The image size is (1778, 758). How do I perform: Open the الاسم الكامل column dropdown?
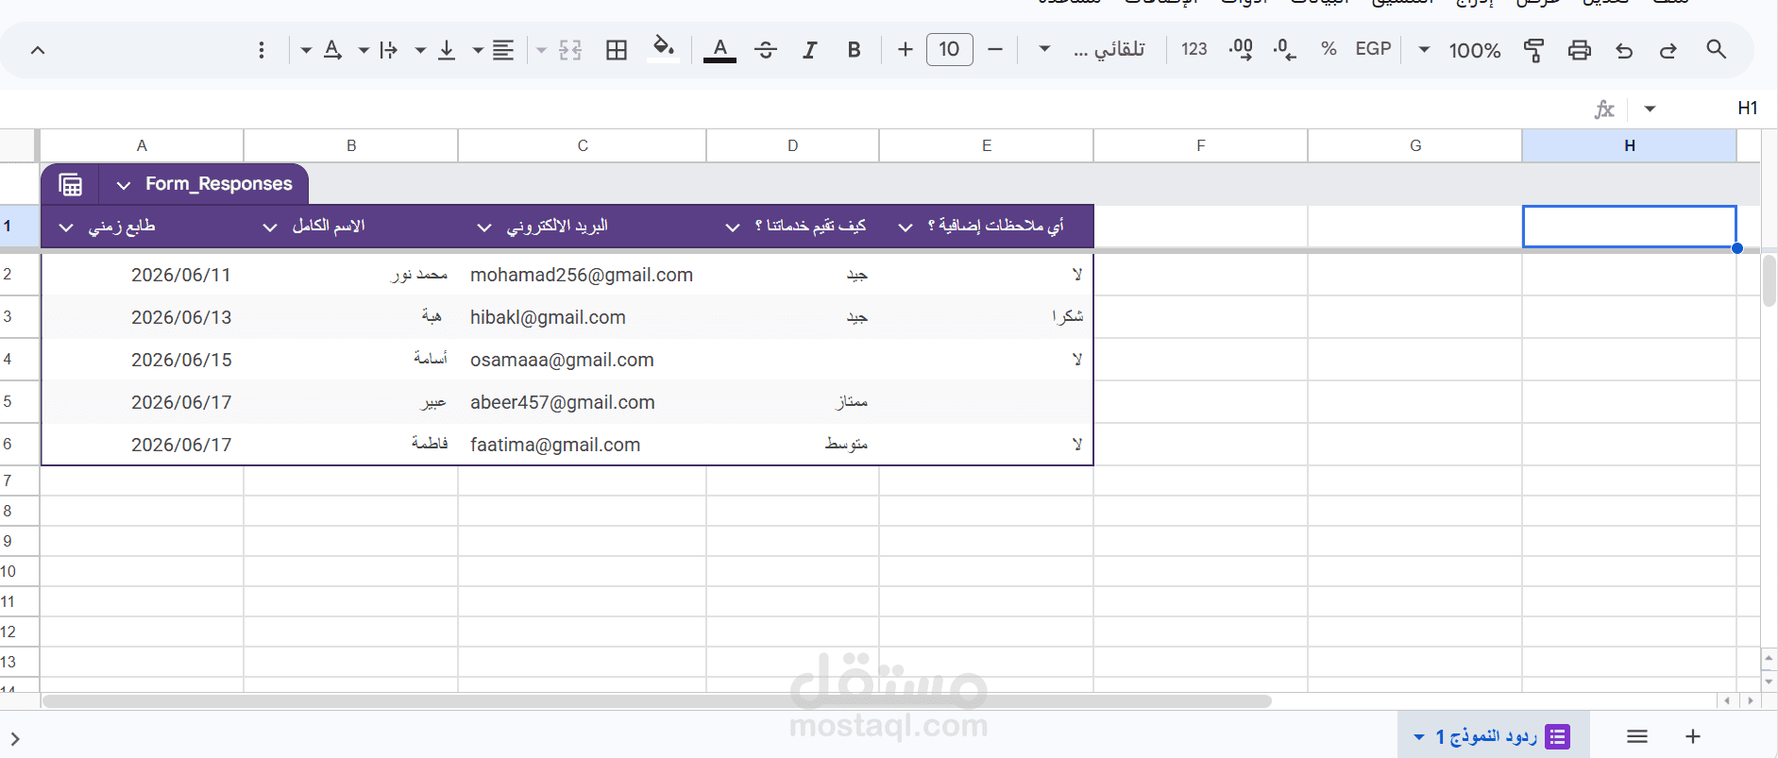pyautogui.click(x=270, y=227)
